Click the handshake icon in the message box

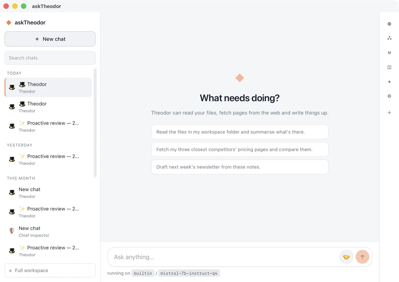point(346,257)
